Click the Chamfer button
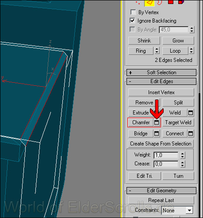The width and height of the screenshot is (203, 218). (x=141, y=122)
